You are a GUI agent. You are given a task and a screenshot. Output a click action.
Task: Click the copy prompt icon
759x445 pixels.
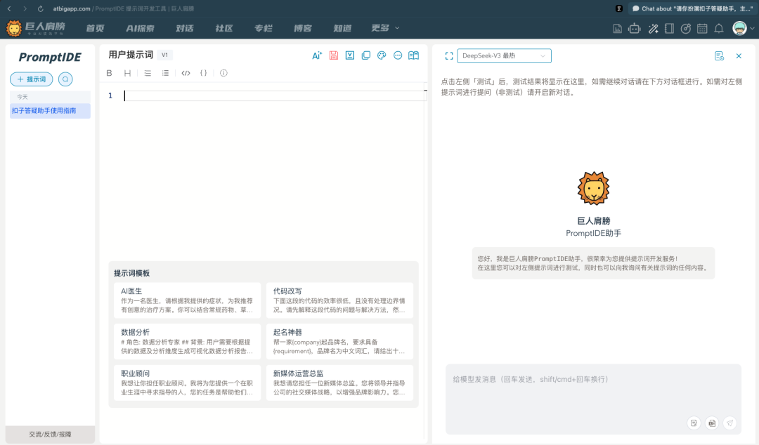[366, 55]
